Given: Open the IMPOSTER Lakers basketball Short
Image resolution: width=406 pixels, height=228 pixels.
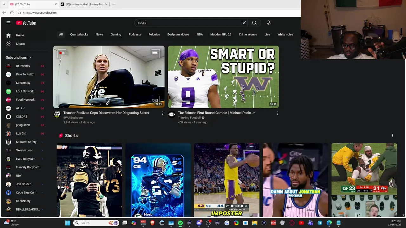Looking at the screenshot, I should [x=227, y=180].
